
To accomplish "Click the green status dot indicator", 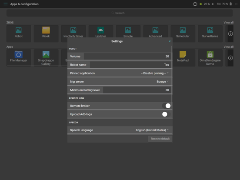I will tap(201, 4).
